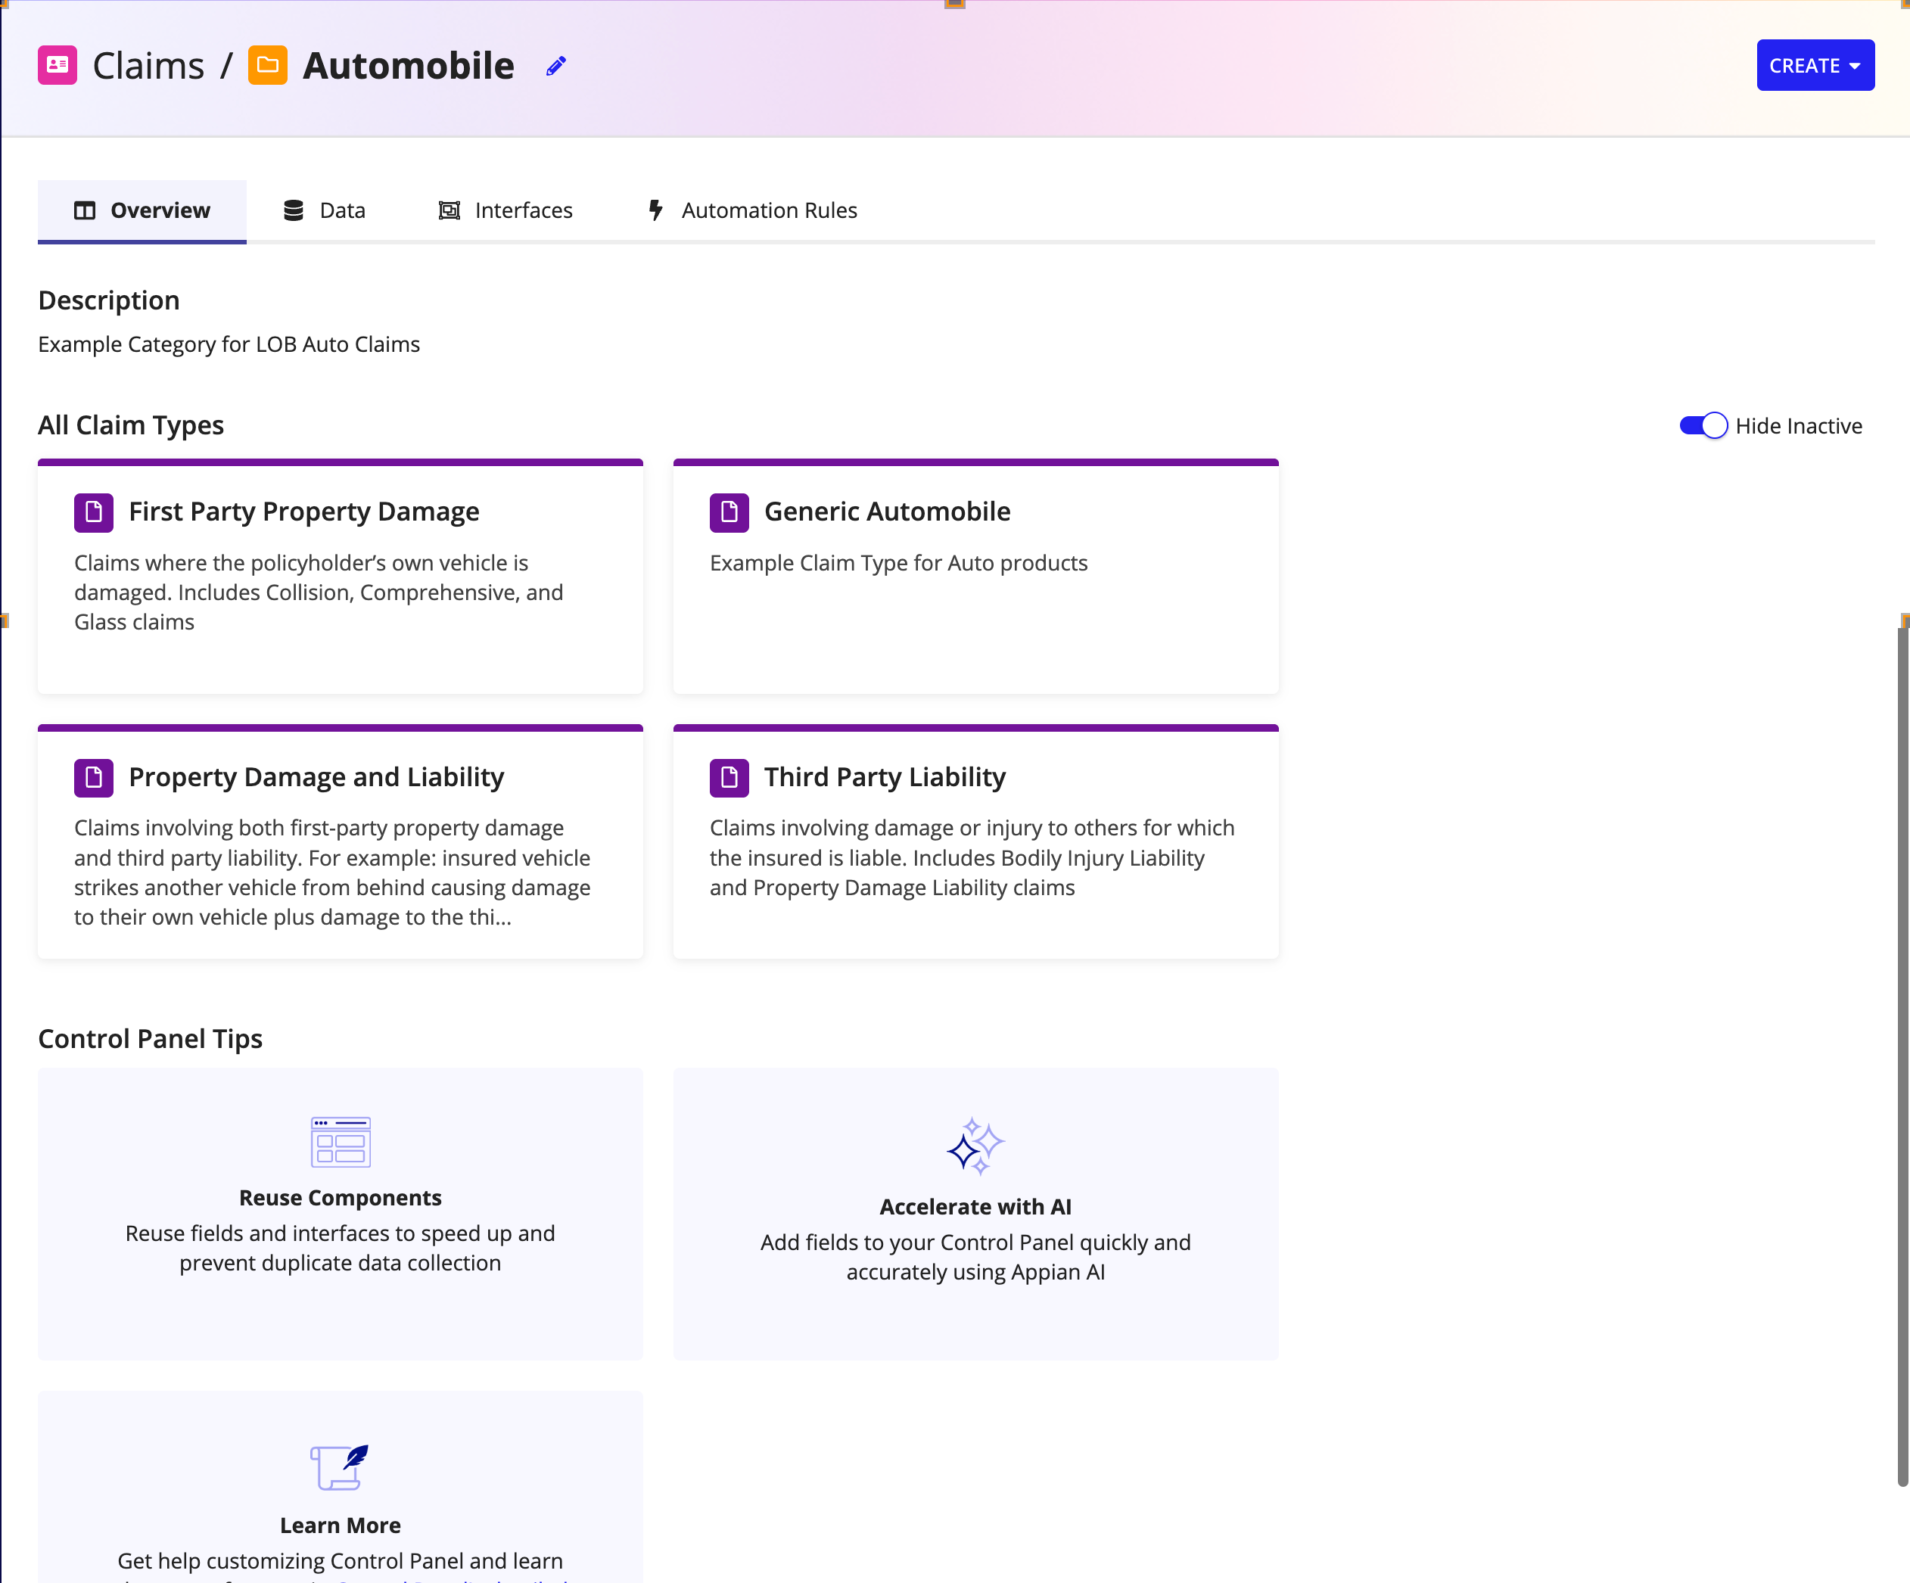This screenshot has width=1910, height=1583.
Task: Click the Third Party Liability document icon
Action: click(729, 779)
